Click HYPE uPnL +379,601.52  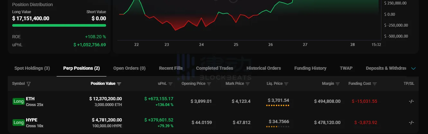[x=159, y=120]
